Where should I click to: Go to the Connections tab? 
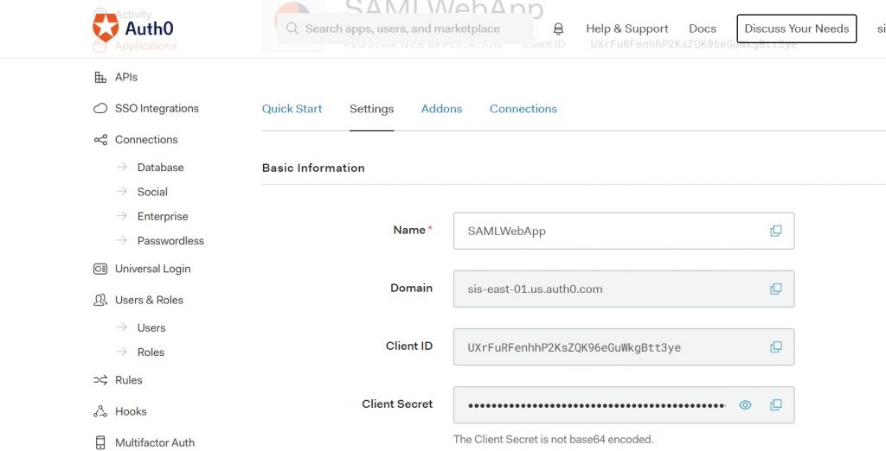(x=523, y=109)
